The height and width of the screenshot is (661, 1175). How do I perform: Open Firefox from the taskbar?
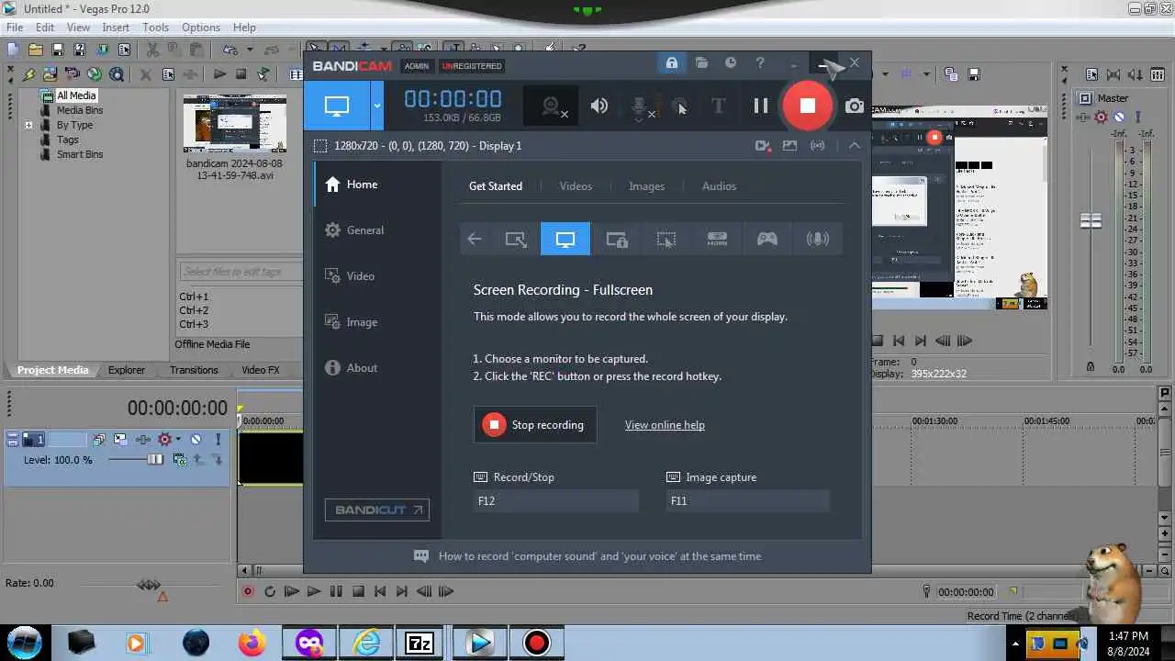click(x=252, y=643)
